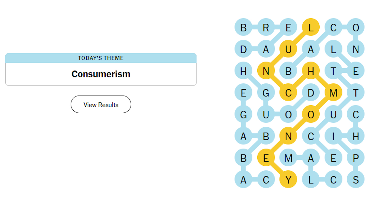Click the letter P at the right edge
371x211 pixels.
(356, 158)
